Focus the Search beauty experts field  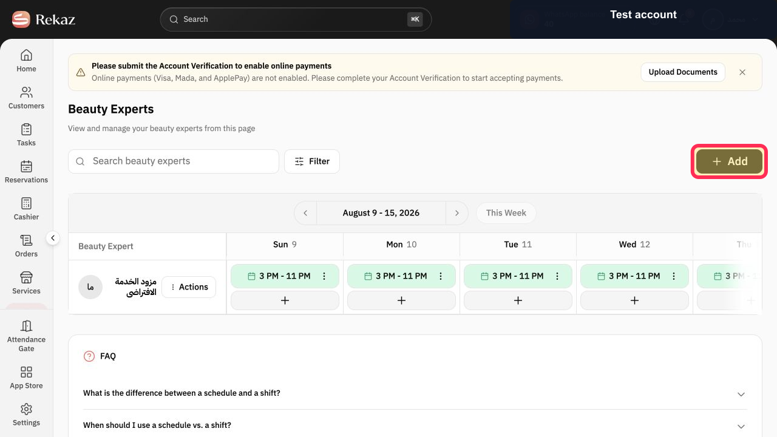(x=174, y=161)
